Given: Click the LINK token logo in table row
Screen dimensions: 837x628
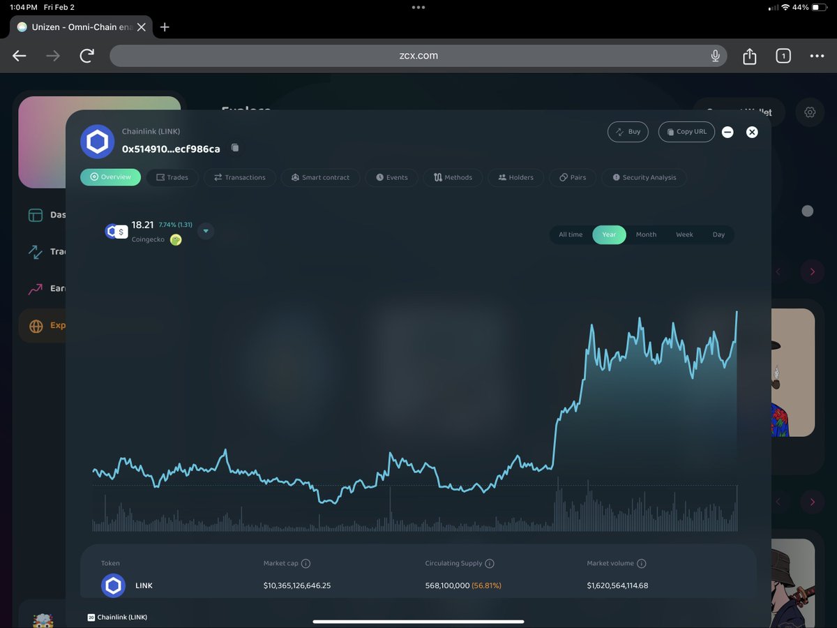Looking at the screenshot, I should point(113,585).
